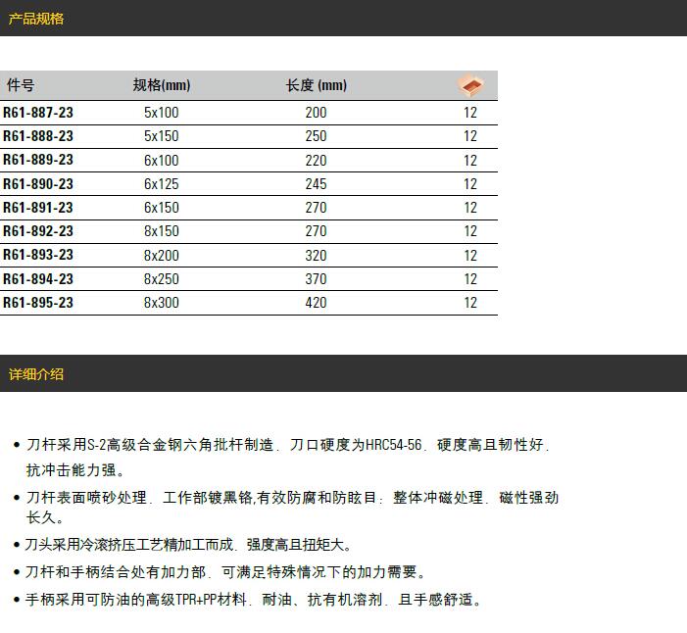687x633 pixels.
Task: Select part number R61-895-23
Action: (x=38, y=303)
